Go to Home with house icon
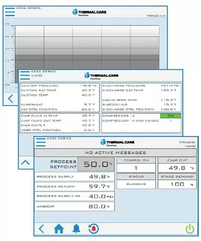 pos(59,229)
